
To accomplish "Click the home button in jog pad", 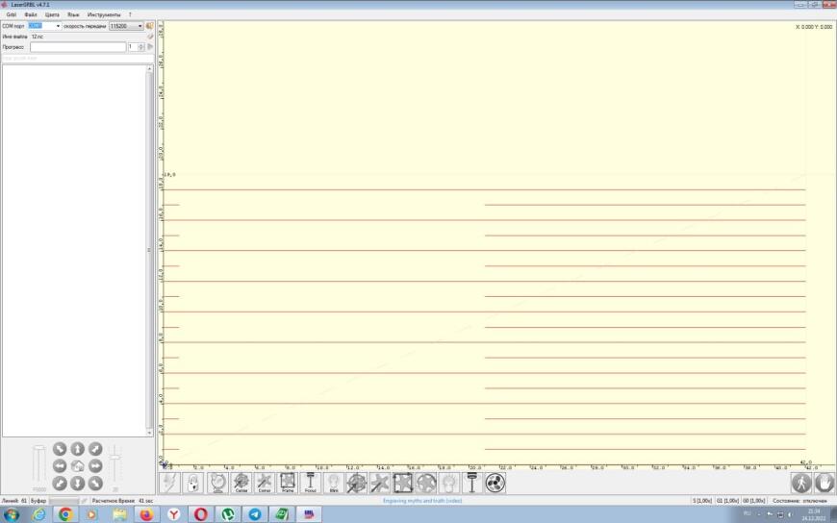I will click(x=77, y=466).
